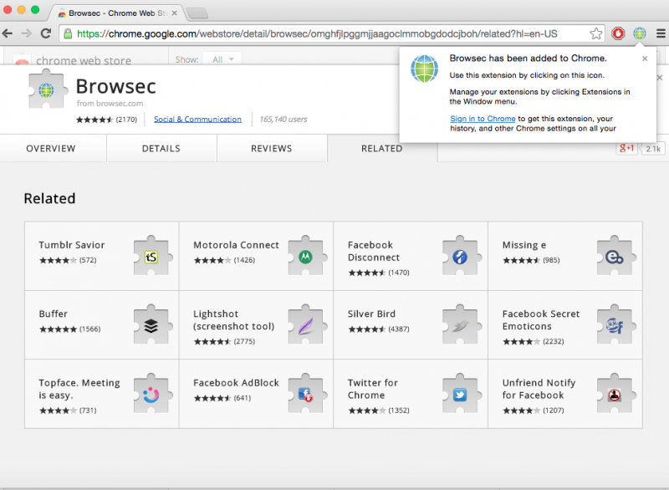Select the Facebook Secret Emoticons icon
Image resolution: width=669 pixels, height=490 pixels.
coord(615,325)
